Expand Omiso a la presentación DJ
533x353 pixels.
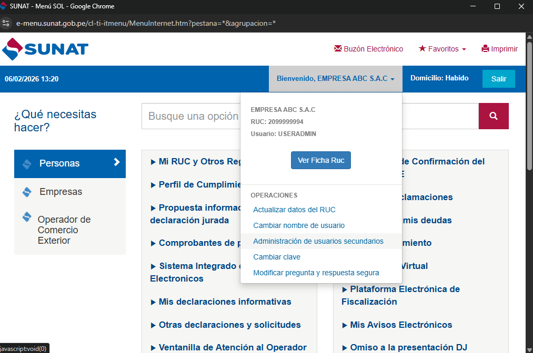[x=405, y=348]
